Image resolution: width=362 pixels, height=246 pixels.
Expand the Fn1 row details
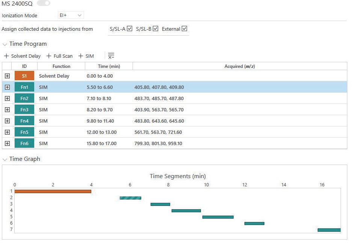click(x=7, y=87)
